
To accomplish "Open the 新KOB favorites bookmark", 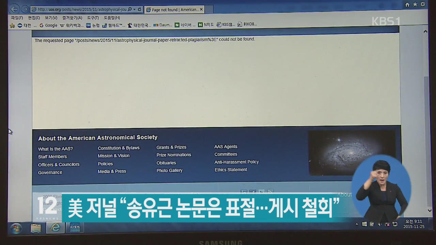I will click(247, 24).
